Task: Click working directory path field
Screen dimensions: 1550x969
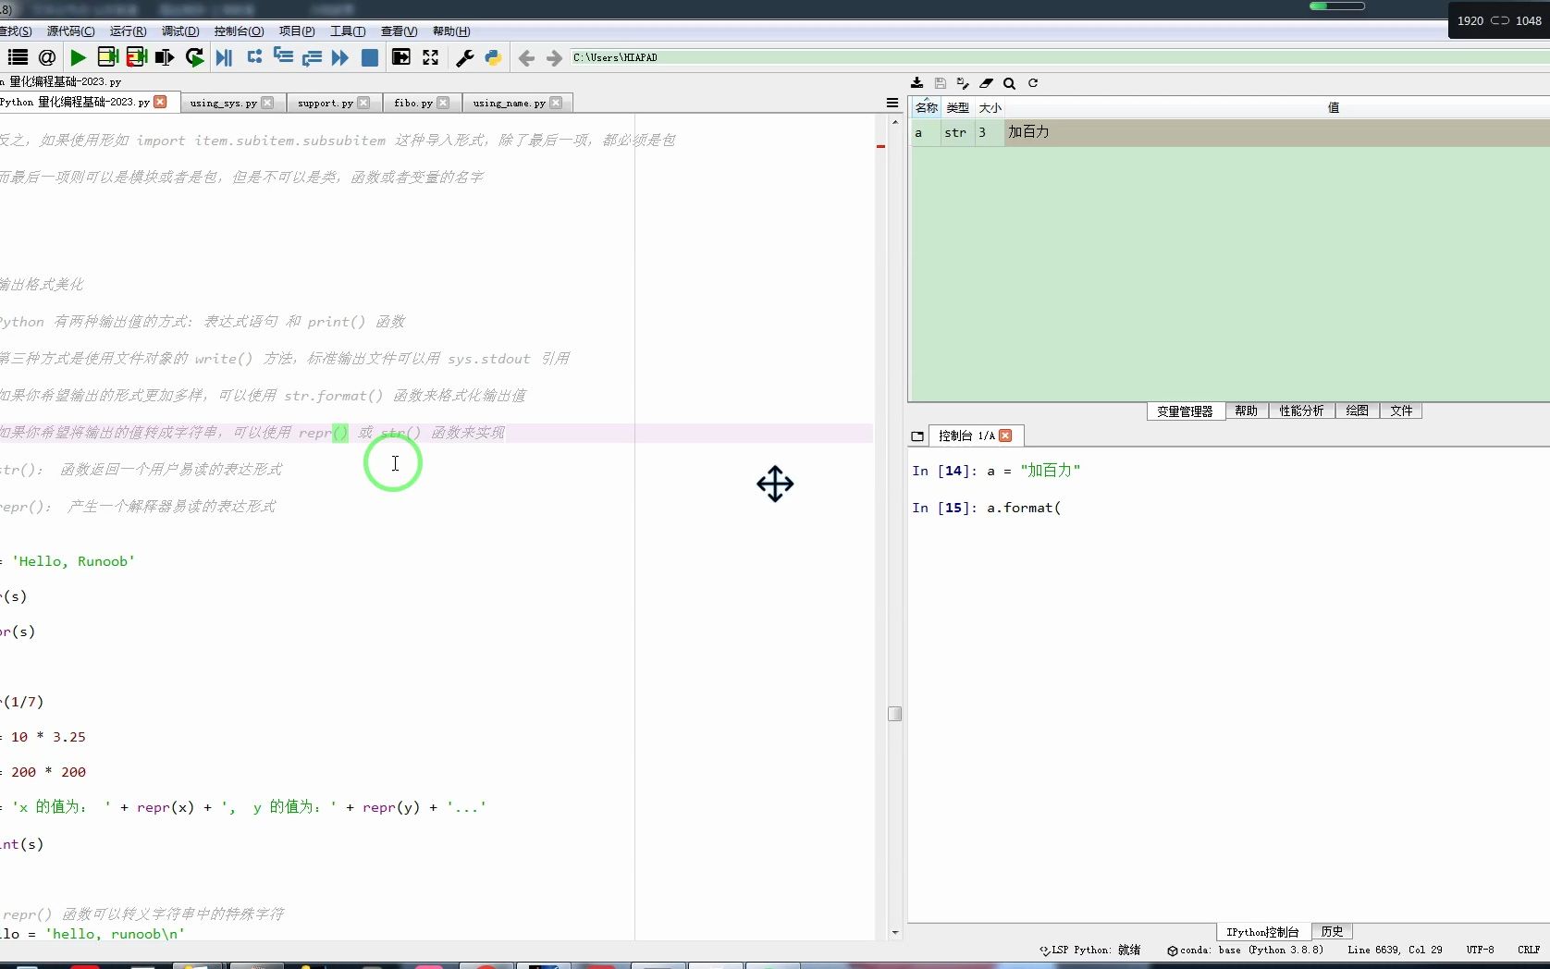Action: (x=1059, y=57)
